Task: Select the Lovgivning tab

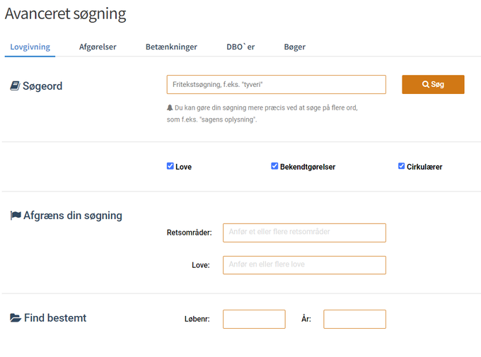Action: [x=30, y=47]
